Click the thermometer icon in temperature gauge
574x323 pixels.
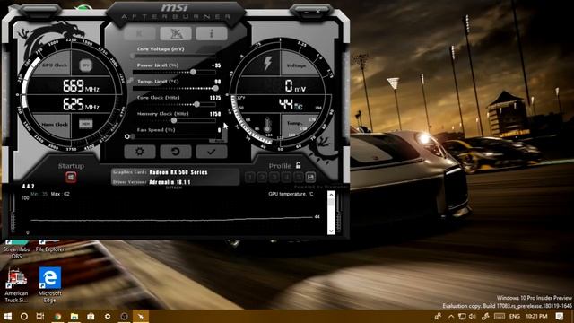(x=267, y=126)
